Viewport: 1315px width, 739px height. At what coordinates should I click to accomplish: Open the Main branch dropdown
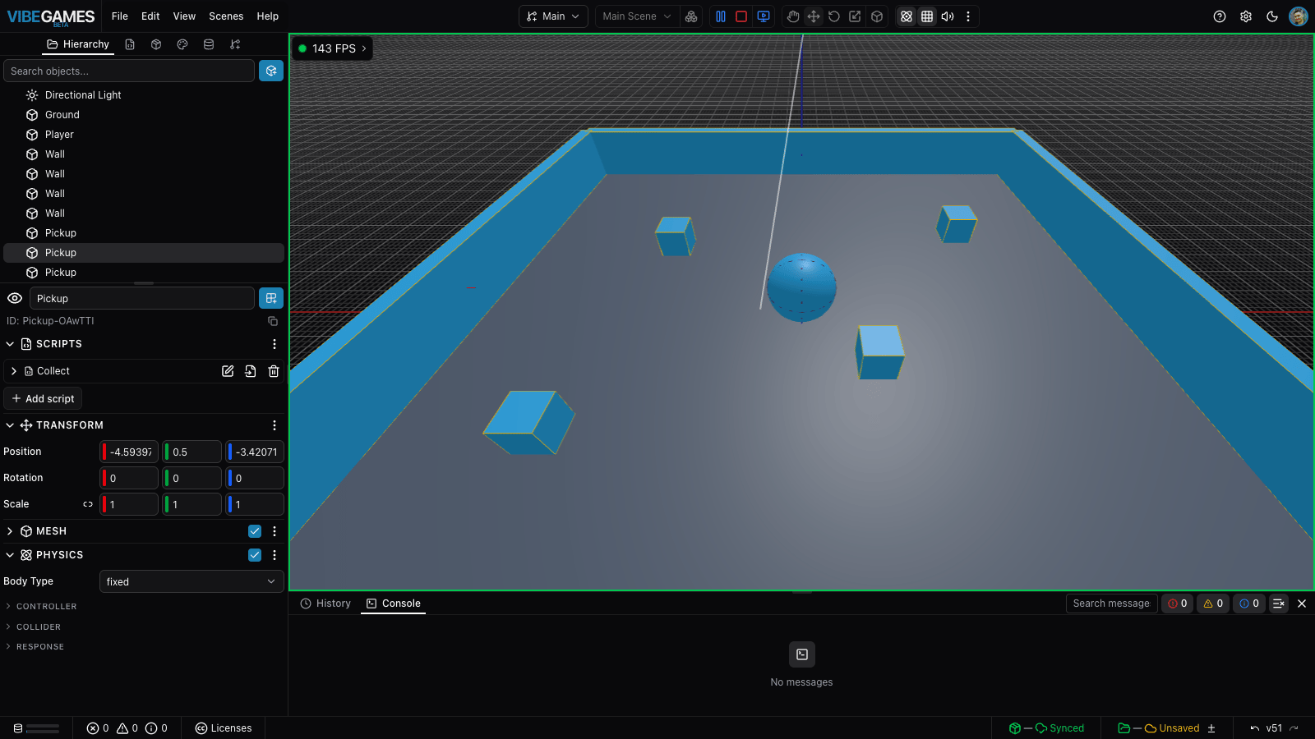click(553, 16)
